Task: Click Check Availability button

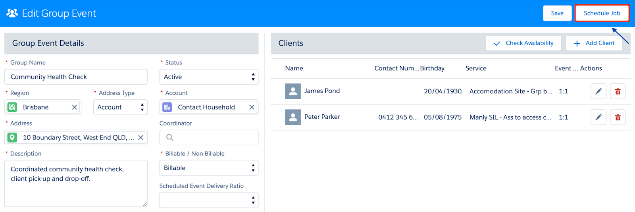Action: [x=523, y=43]
